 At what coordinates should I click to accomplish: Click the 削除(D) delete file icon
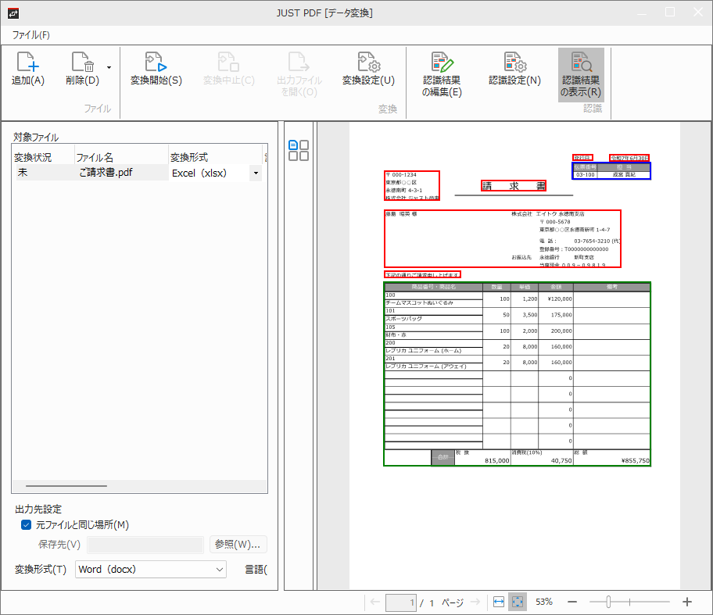coord(83,62)
